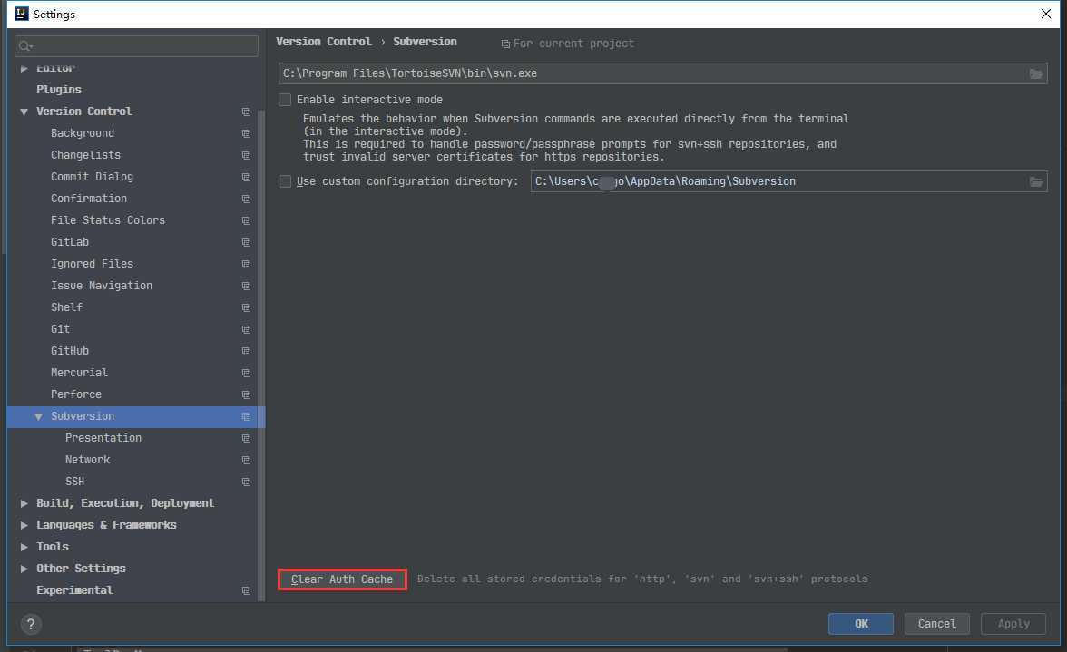Select Experimental settings page

[x=74, y=590]
